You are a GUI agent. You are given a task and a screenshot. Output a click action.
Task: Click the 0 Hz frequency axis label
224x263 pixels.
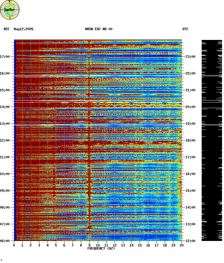(14, 245)
